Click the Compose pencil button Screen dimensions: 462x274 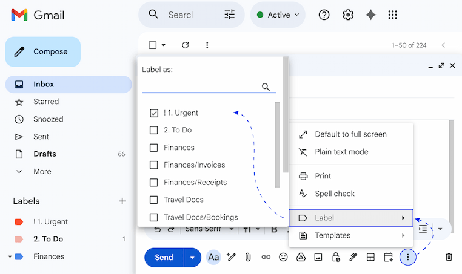coord(43,52)
